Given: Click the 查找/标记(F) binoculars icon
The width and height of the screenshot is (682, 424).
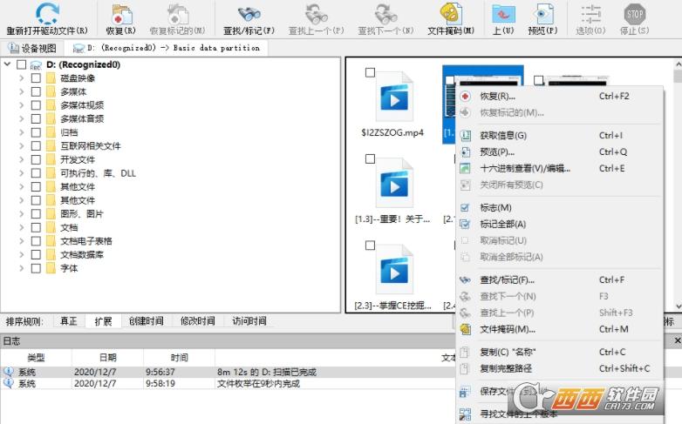Looking at the screenshot, I should coord(249,14).
